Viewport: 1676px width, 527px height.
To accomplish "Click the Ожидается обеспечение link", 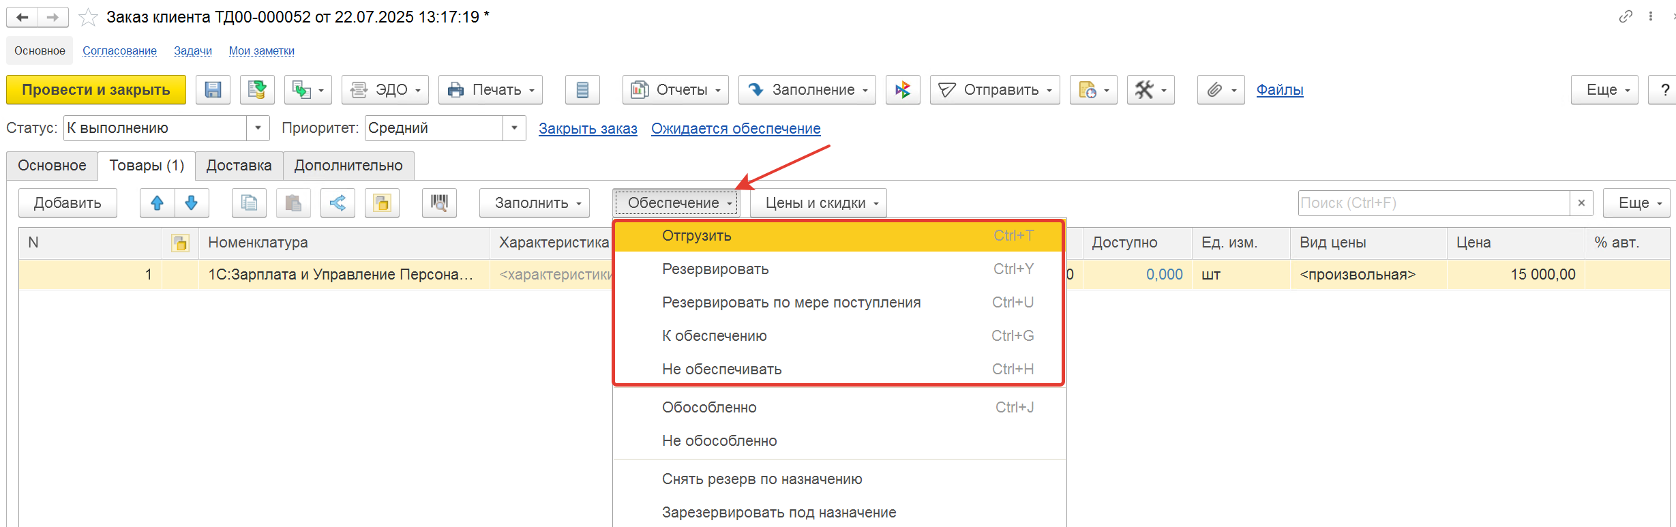I will point(736,129).
